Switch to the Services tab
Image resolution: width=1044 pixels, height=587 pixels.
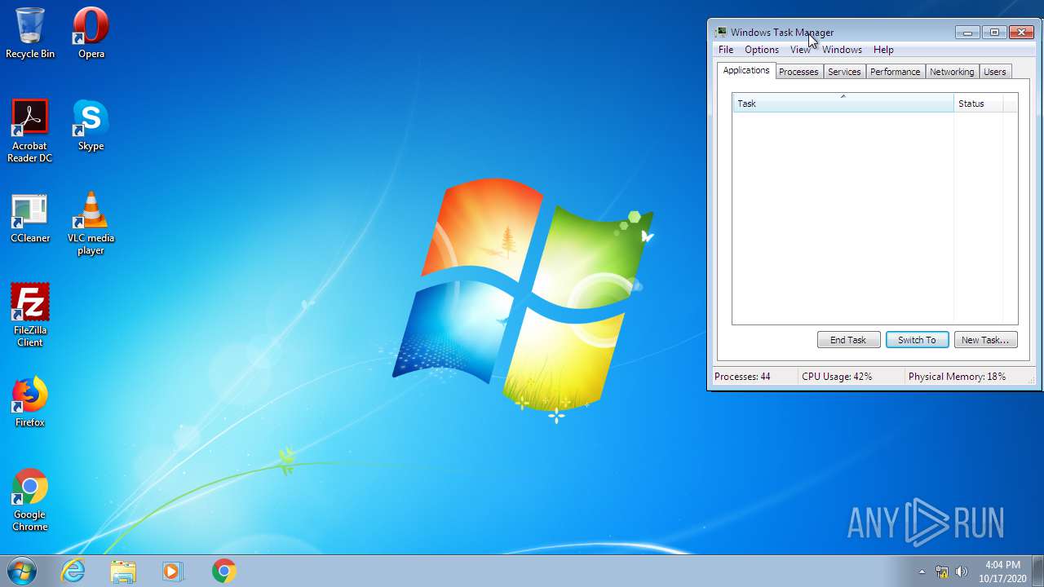coord(844,72)
